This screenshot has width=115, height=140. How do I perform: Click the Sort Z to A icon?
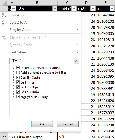4,22
